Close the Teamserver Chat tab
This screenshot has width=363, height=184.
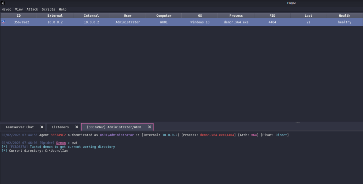point(42,127)
